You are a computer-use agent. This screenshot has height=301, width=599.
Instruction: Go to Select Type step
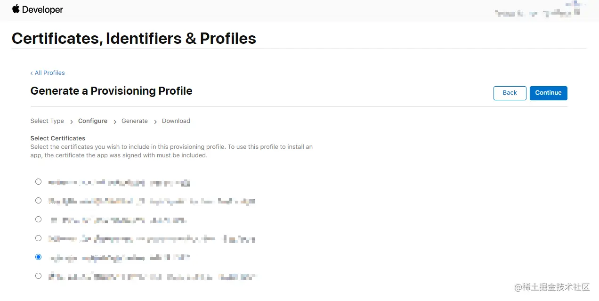click(x=47, y=121)
